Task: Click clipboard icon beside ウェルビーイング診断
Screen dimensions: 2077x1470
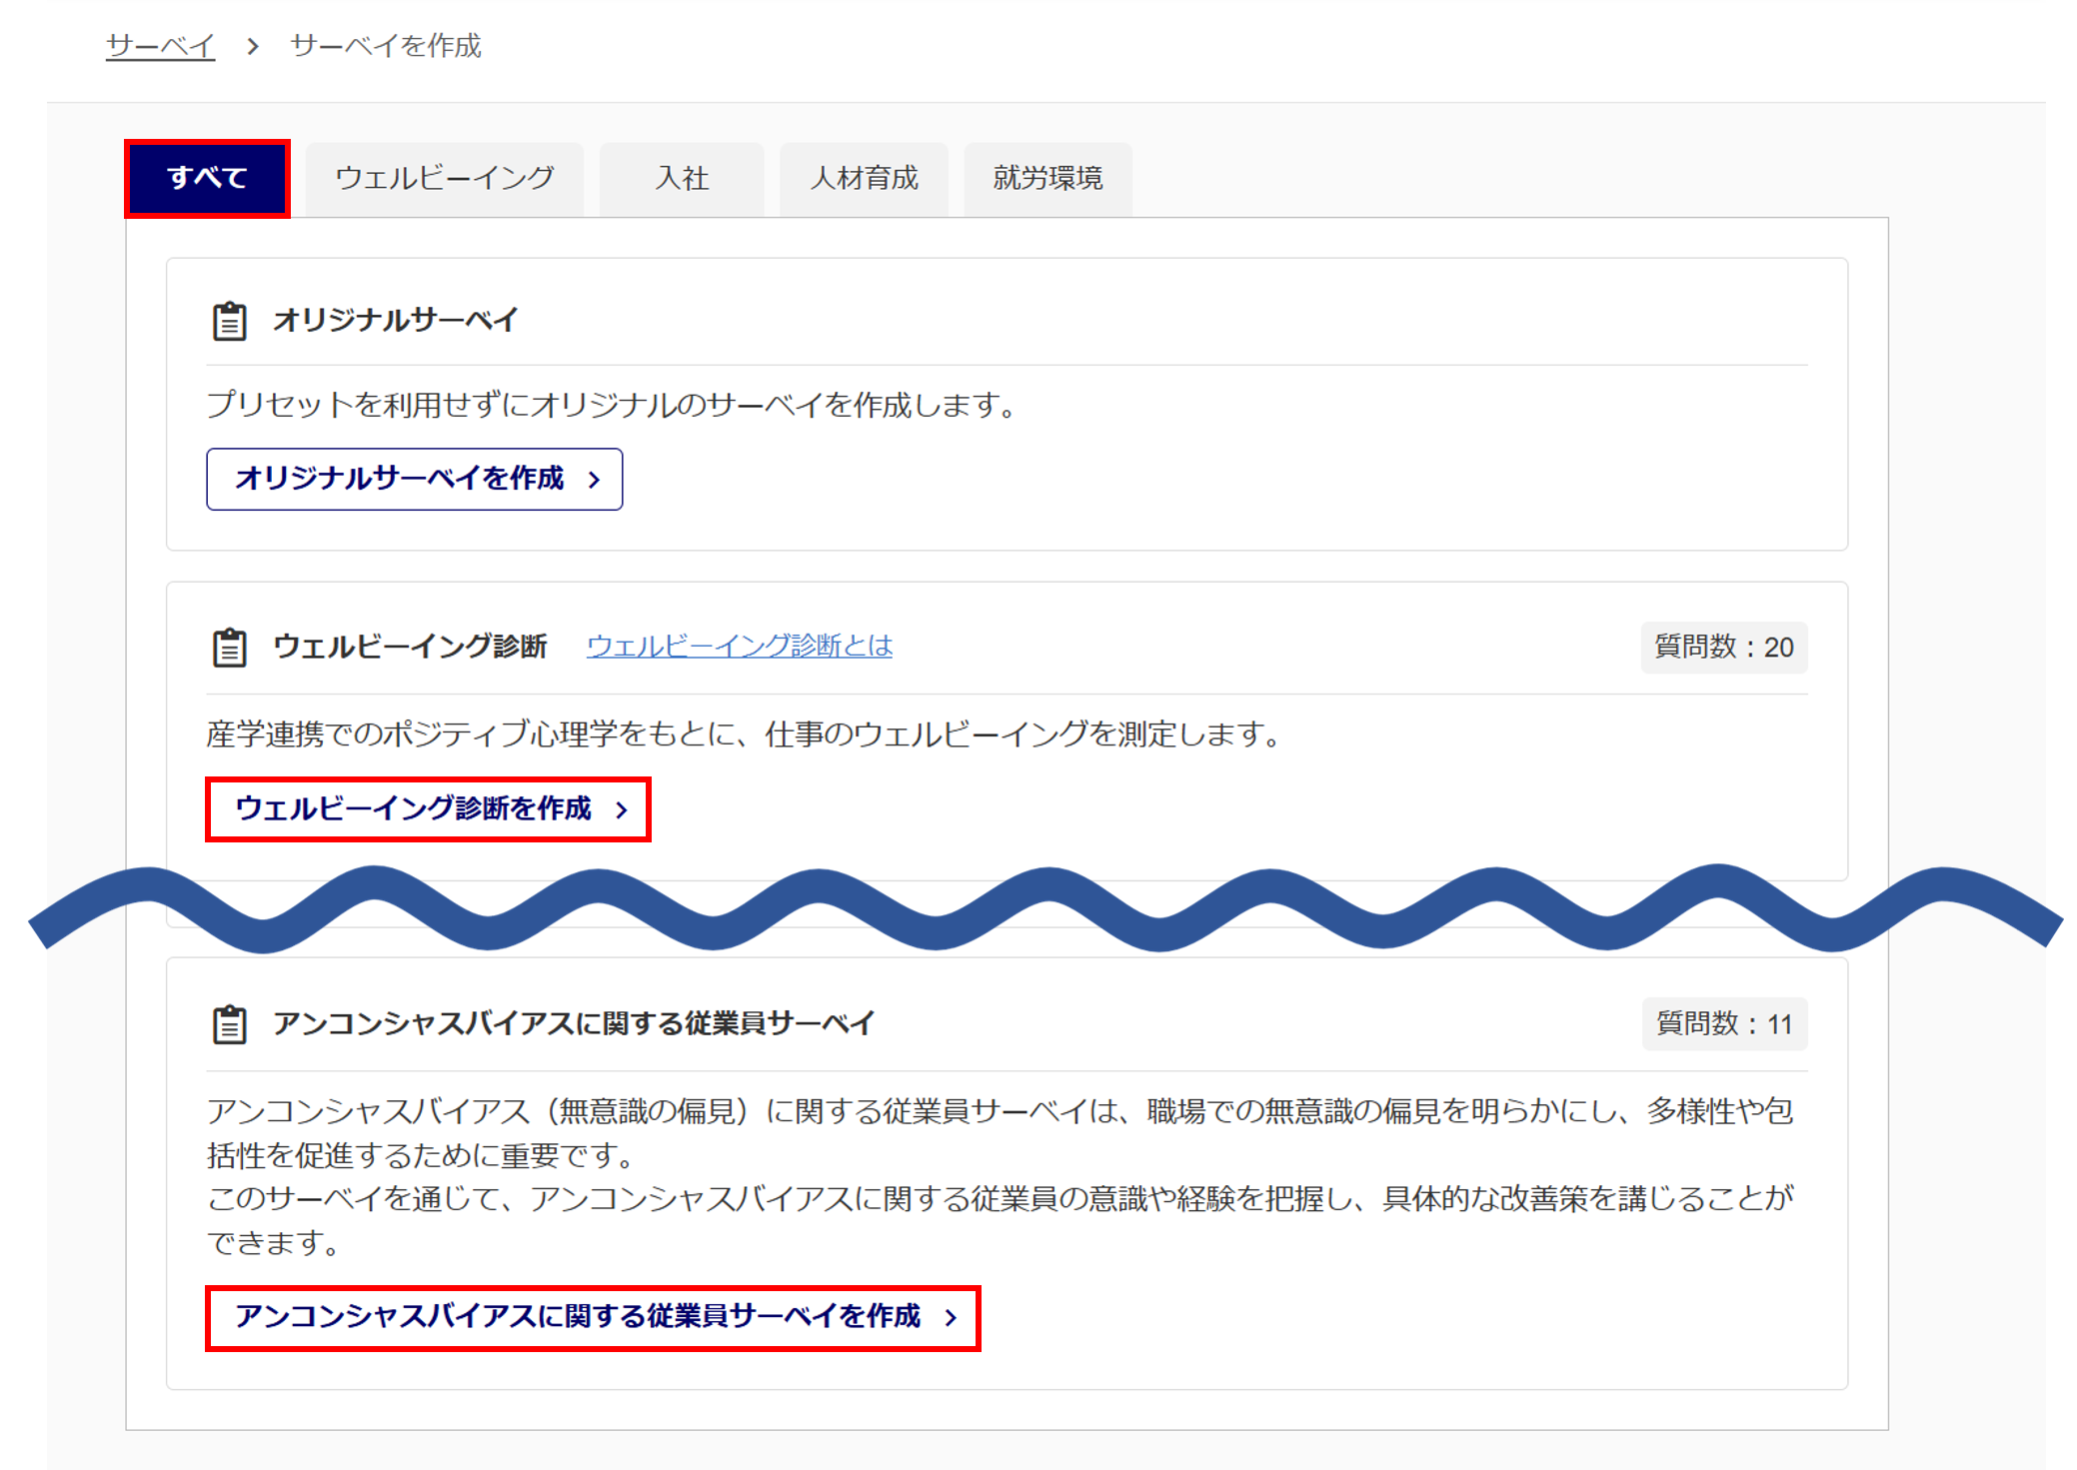Action: pyautogui.click(x=229, y=647)
